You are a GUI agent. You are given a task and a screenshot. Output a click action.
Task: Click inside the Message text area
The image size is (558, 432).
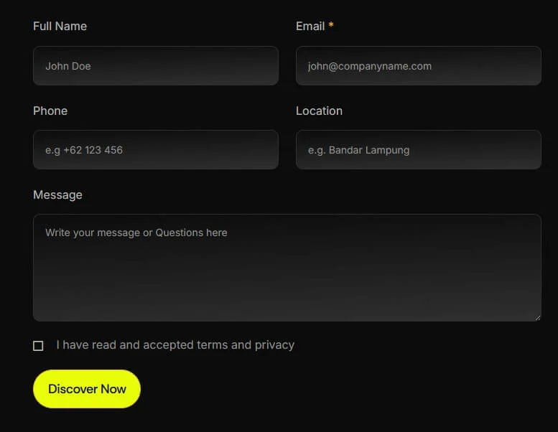(x=287, y=268)
